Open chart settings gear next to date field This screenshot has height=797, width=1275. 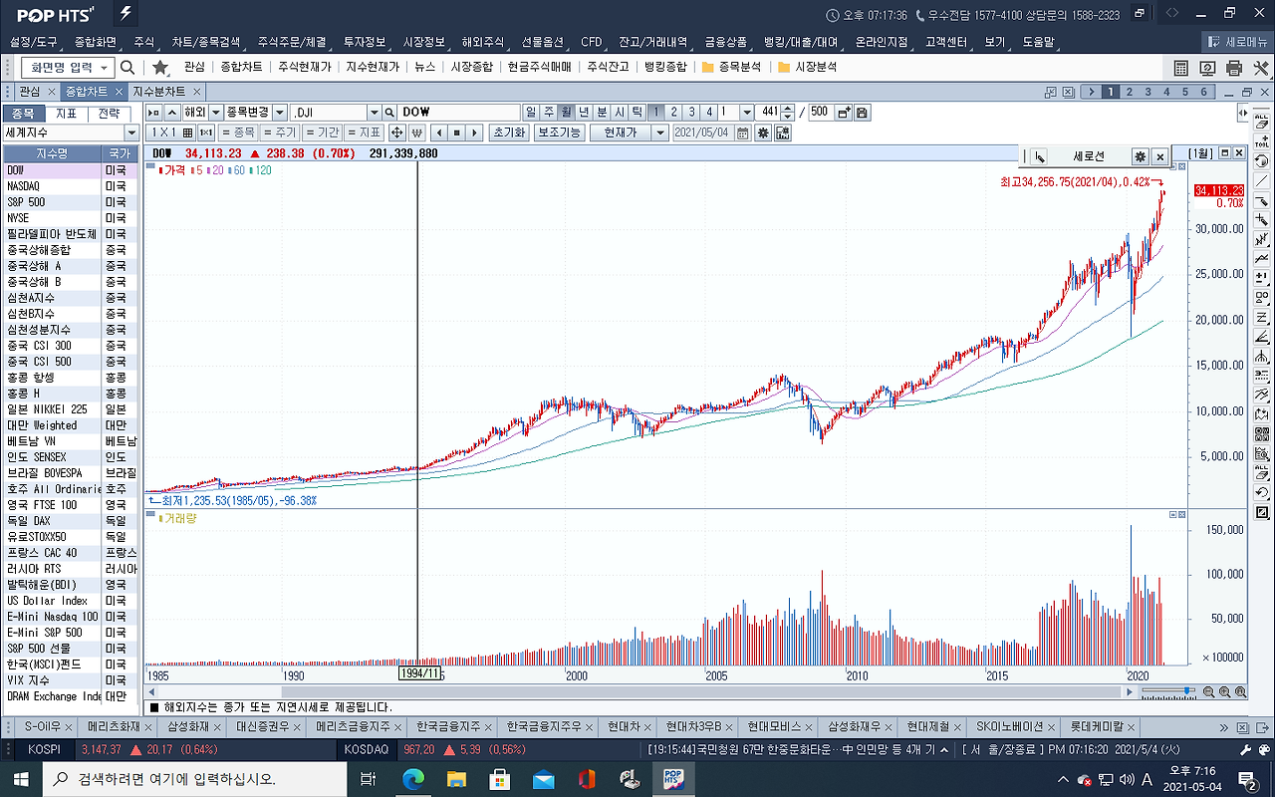click(x=763, y=133)
